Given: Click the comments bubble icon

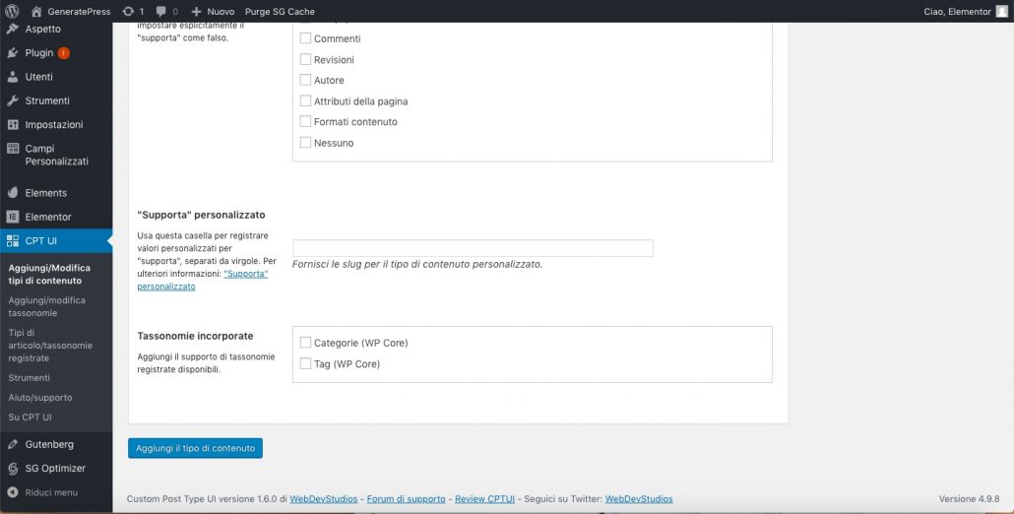Looking at the screenshot, I should point(160,11).
